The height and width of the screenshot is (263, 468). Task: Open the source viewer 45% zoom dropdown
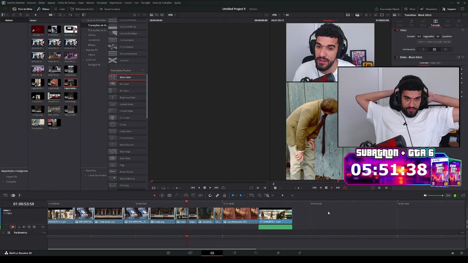tap(172, 15)
